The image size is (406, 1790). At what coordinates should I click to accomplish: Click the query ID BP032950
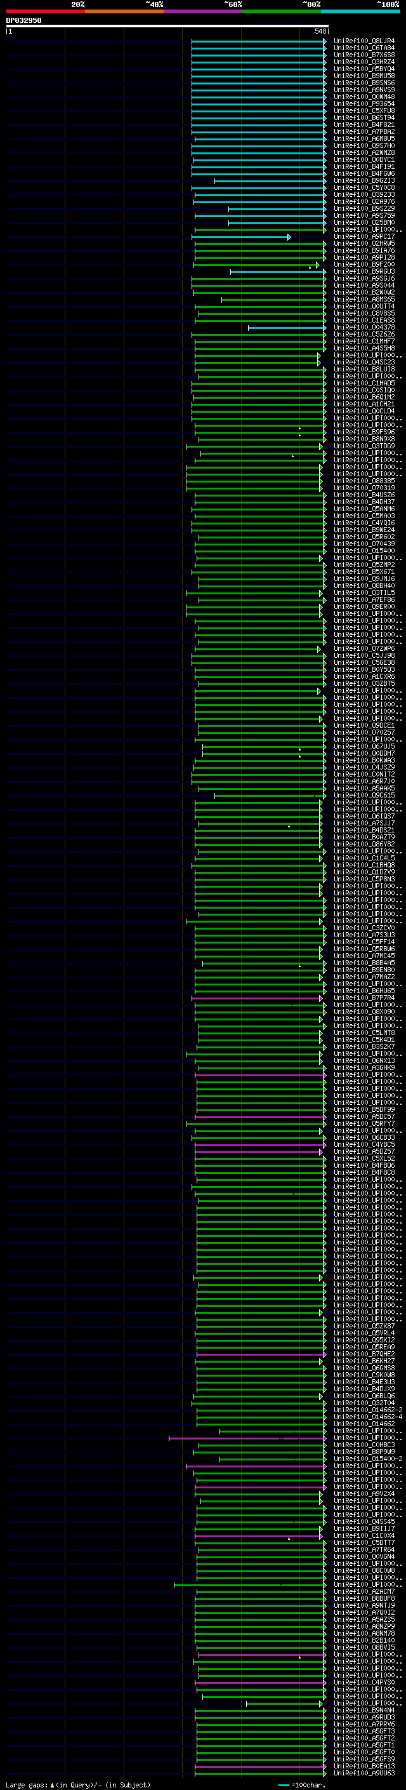click(23, 20)
